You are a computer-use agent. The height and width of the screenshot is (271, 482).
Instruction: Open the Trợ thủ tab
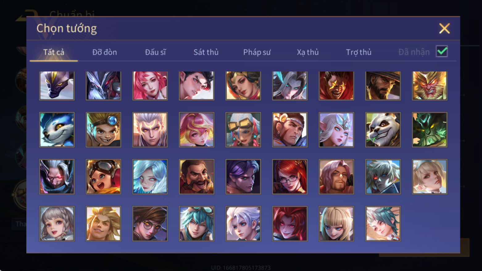tap(359, 52)
